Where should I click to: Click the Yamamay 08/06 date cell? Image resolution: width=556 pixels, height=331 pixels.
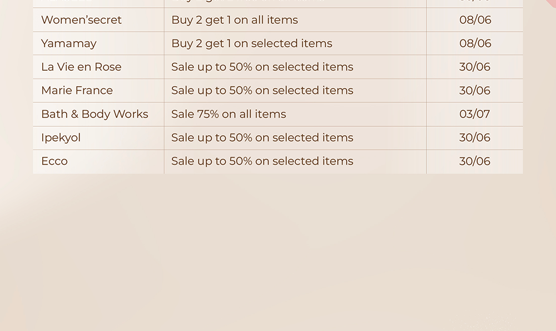[x=475, y=43]
